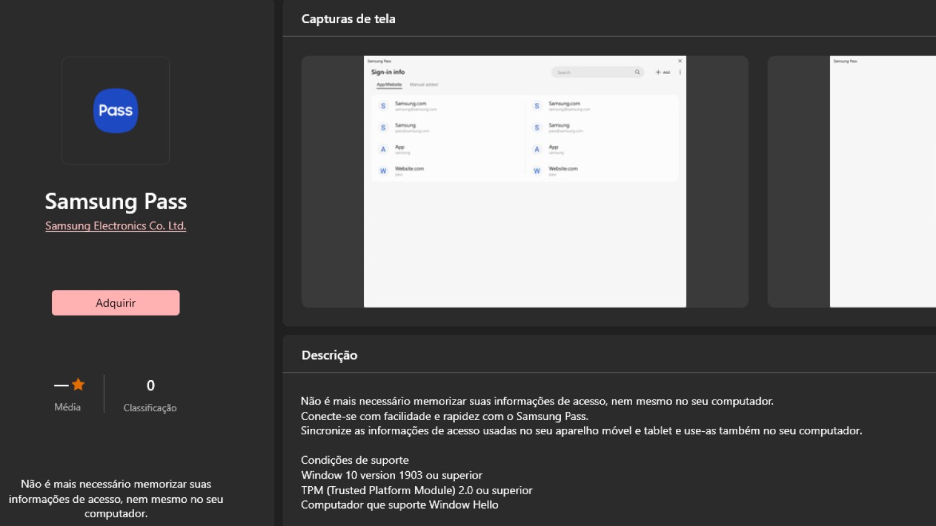Click the Média rating label
The width and height of the screenshot is (936, 526).
pos(67,407)
